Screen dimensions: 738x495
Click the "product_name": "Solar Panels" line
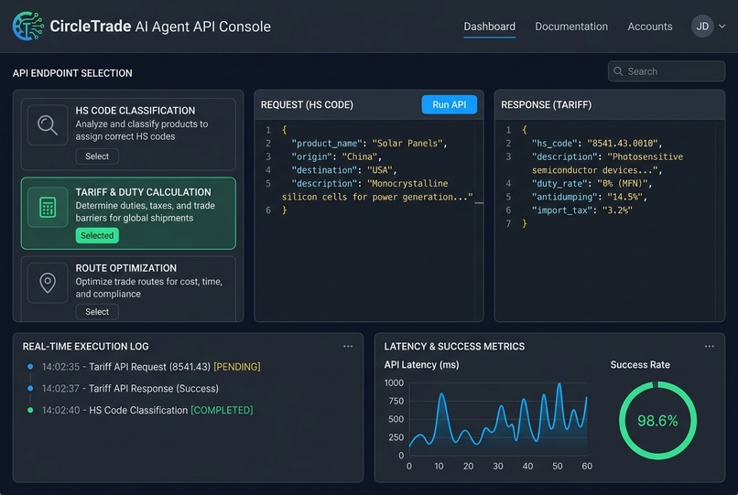point(369,143)
